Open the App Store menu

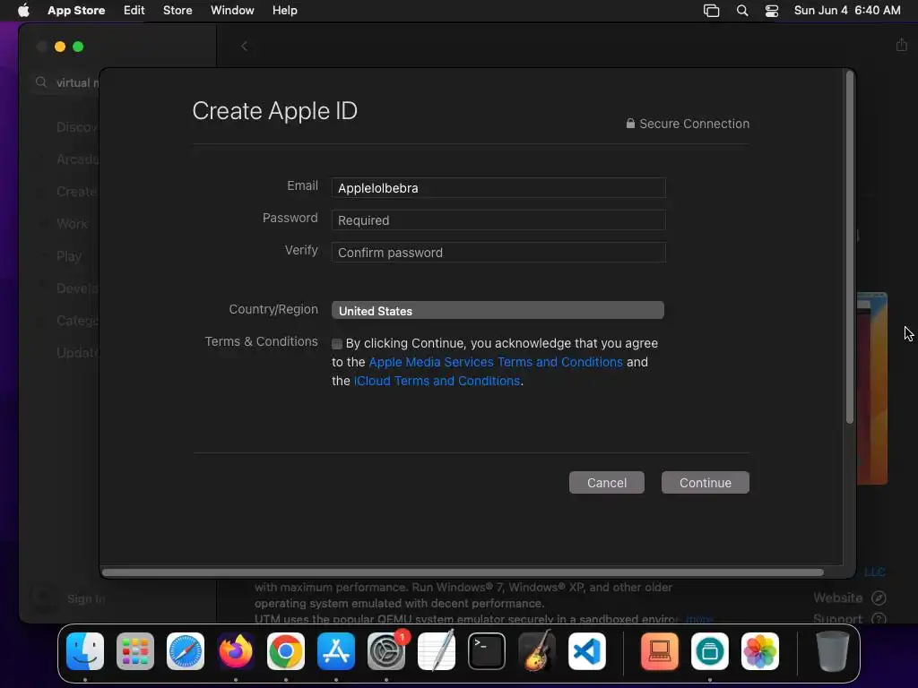tap(76, 11)
